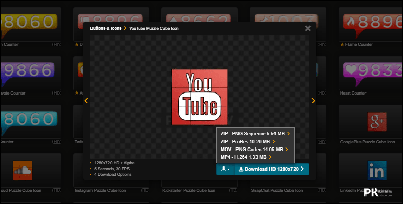Click the Heart Counter label
Viewport: 403px width, 204px height.
click(353, 94)
